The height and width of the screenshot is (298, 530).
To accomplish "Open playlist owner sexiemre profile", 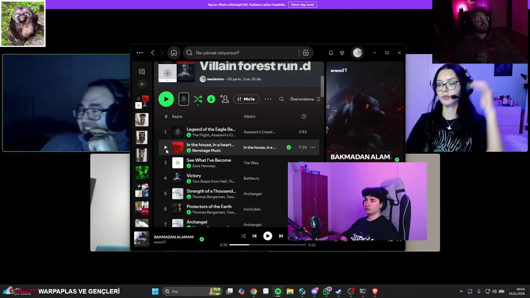I will pyautogui.click(x=215, y=79).
